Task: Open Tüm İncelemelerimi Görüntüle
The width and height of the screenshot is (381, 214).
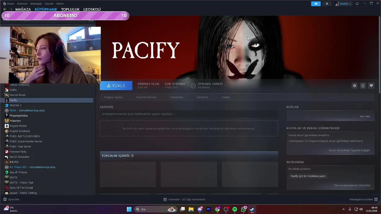Action: [352, 185]
